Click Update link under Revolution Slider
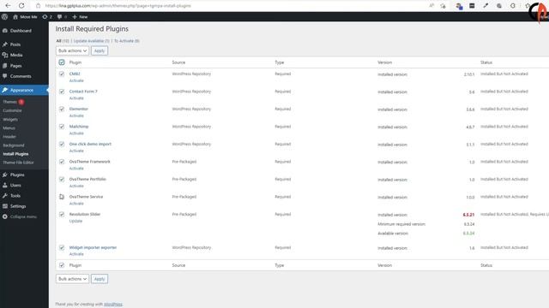This screenshot has width=549, height=308. pos(75,221)
